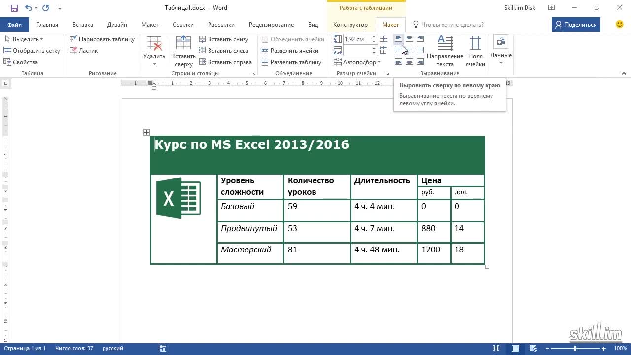The width and height of the screenshot is (631, 355).
Task: Click the 'Что вы хотите сделать?' search field
Action: pyautogui.click(x=452, y=24)
